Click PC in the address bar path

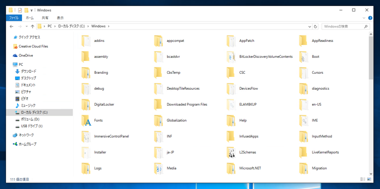pos(49,26)
